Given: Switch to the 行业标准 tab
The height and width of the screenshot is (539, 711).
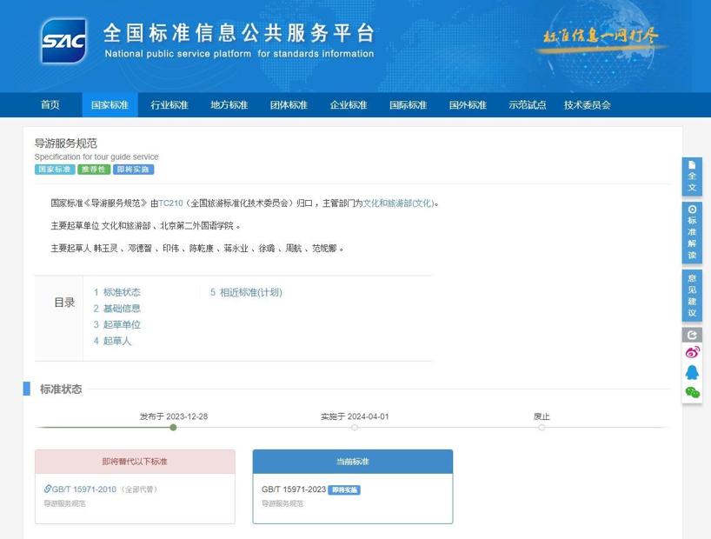Looking at the screenshot, I should 169,105.
